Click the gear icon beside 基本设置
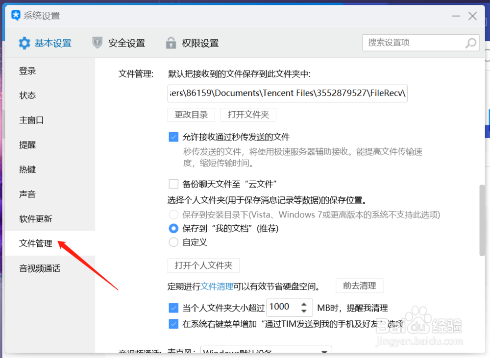The width and height of the screenshot is (490, 358). pos(24,43)
